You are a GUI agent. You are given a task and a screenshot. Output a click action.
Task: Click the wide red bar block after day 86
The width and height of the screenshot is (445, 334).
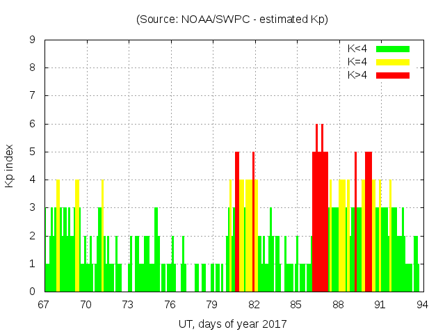pyautogui.click(x=320, y=223)
